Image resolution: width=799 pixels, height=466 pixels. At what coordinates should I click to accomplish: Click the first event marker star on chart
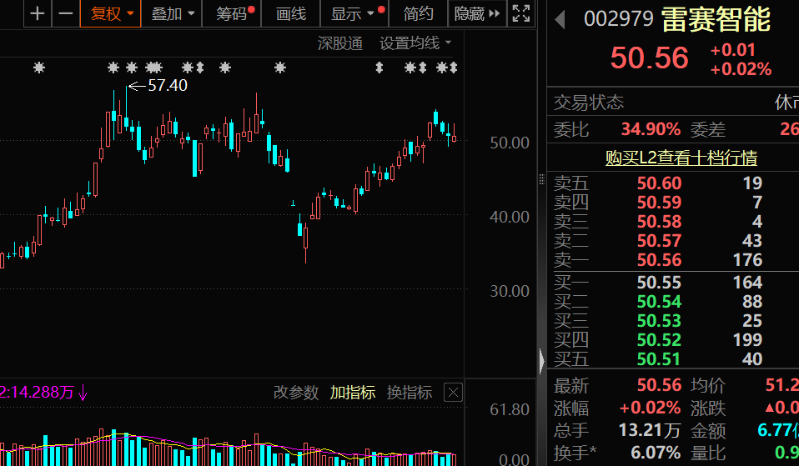(38, 68)
